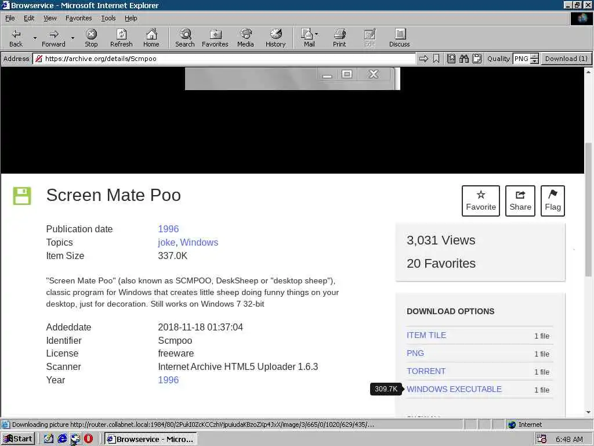Click the scrollbar down arrow

(x=588, y=412)
